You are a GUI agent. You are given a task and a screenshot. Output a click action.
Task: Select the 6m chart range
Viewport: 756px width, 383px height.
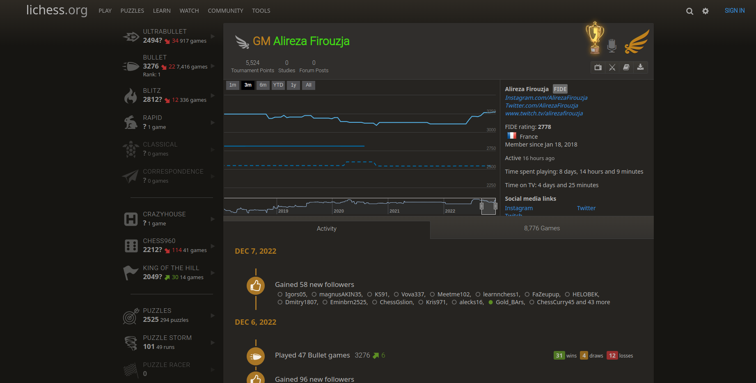click(x=263, y=85)
